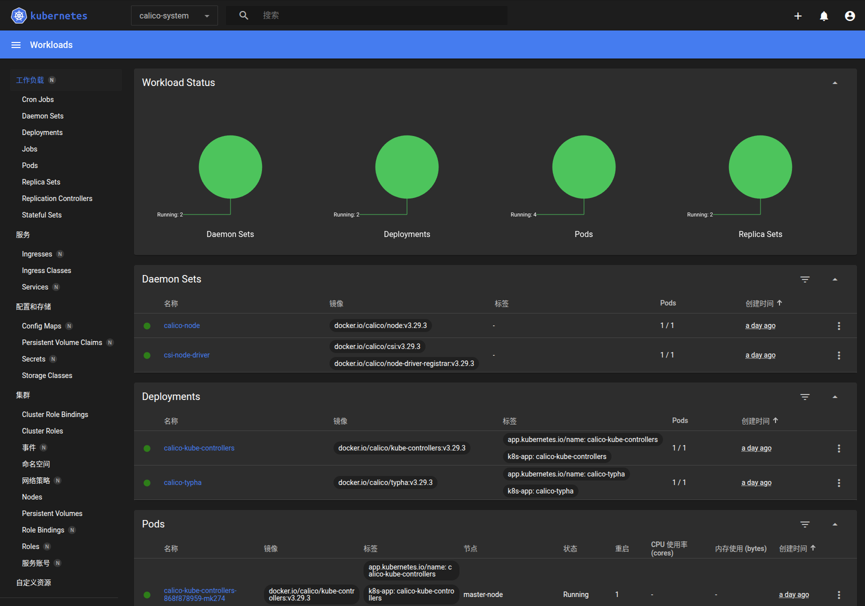Sort Deployments by creation time arrow
This screenshot has height=606, width=865.
coord(775,420)
